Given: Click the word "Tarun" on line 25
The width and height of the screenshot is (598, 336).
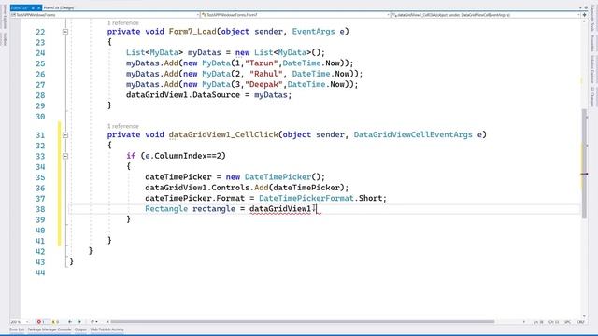Looking at the screenshot, I should [x=262, y=63].
